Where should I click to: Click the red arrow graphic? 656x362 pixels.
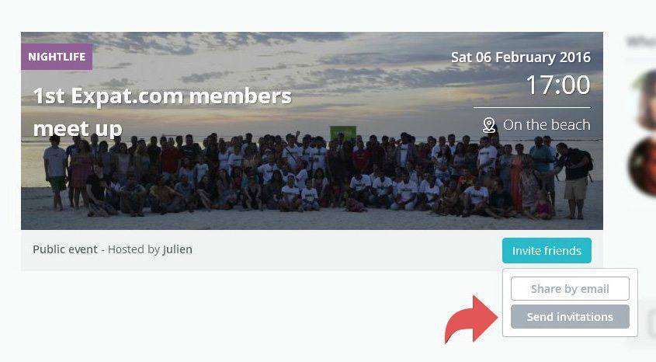471,319
